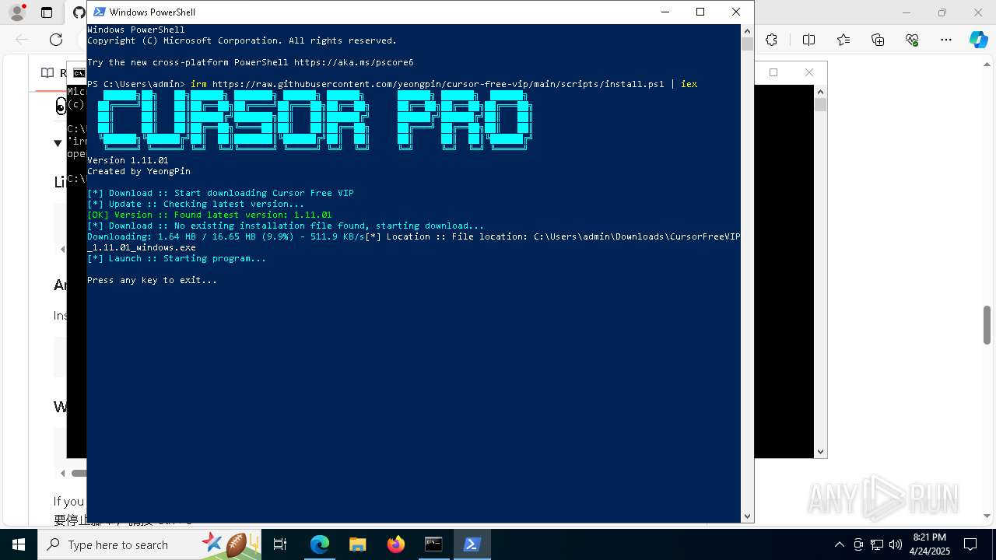Click the 'Version 1.11.01' text line
Viewport: 996px width, 560px height.
click(128, 160)
